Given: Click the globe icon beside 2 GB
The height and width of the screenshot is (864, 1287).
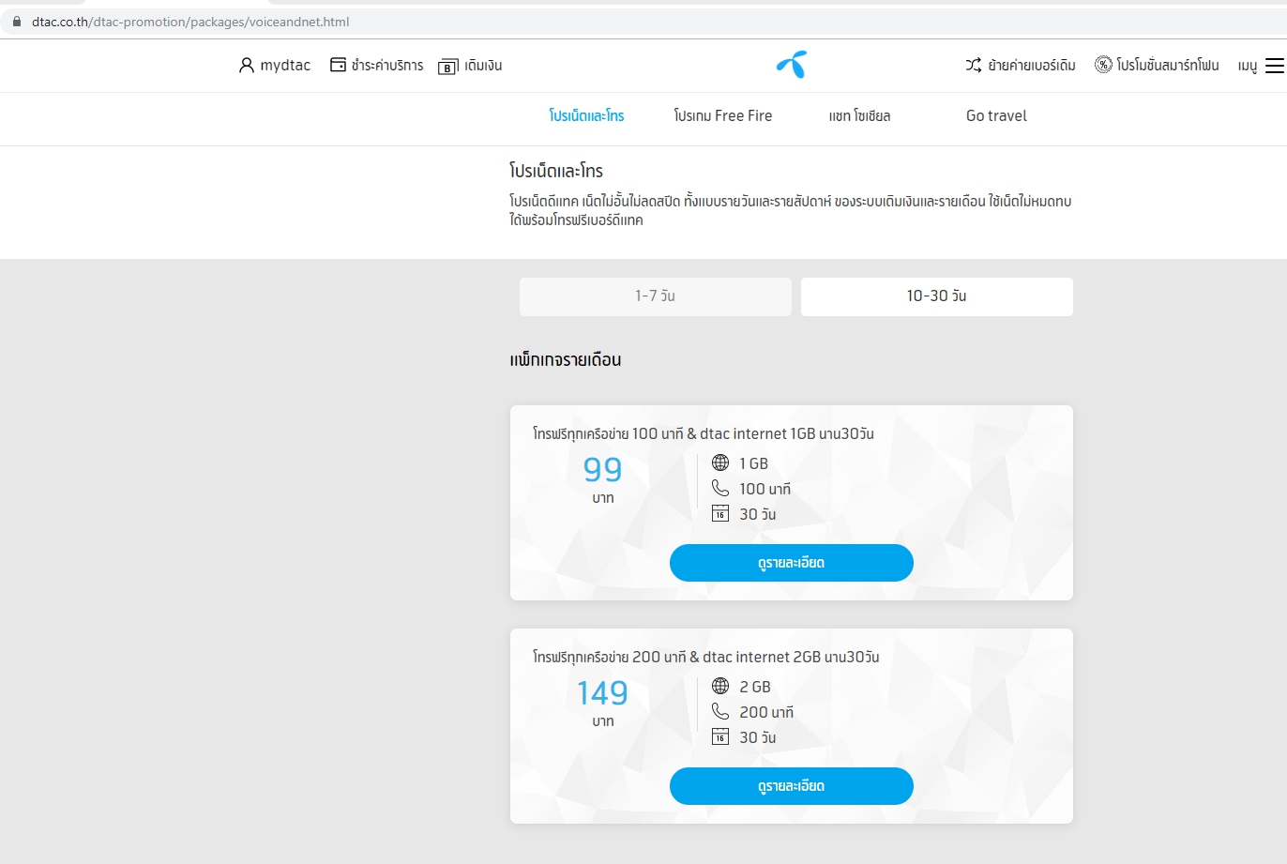Looking at the screenshot, I should [x=720, y=686].
